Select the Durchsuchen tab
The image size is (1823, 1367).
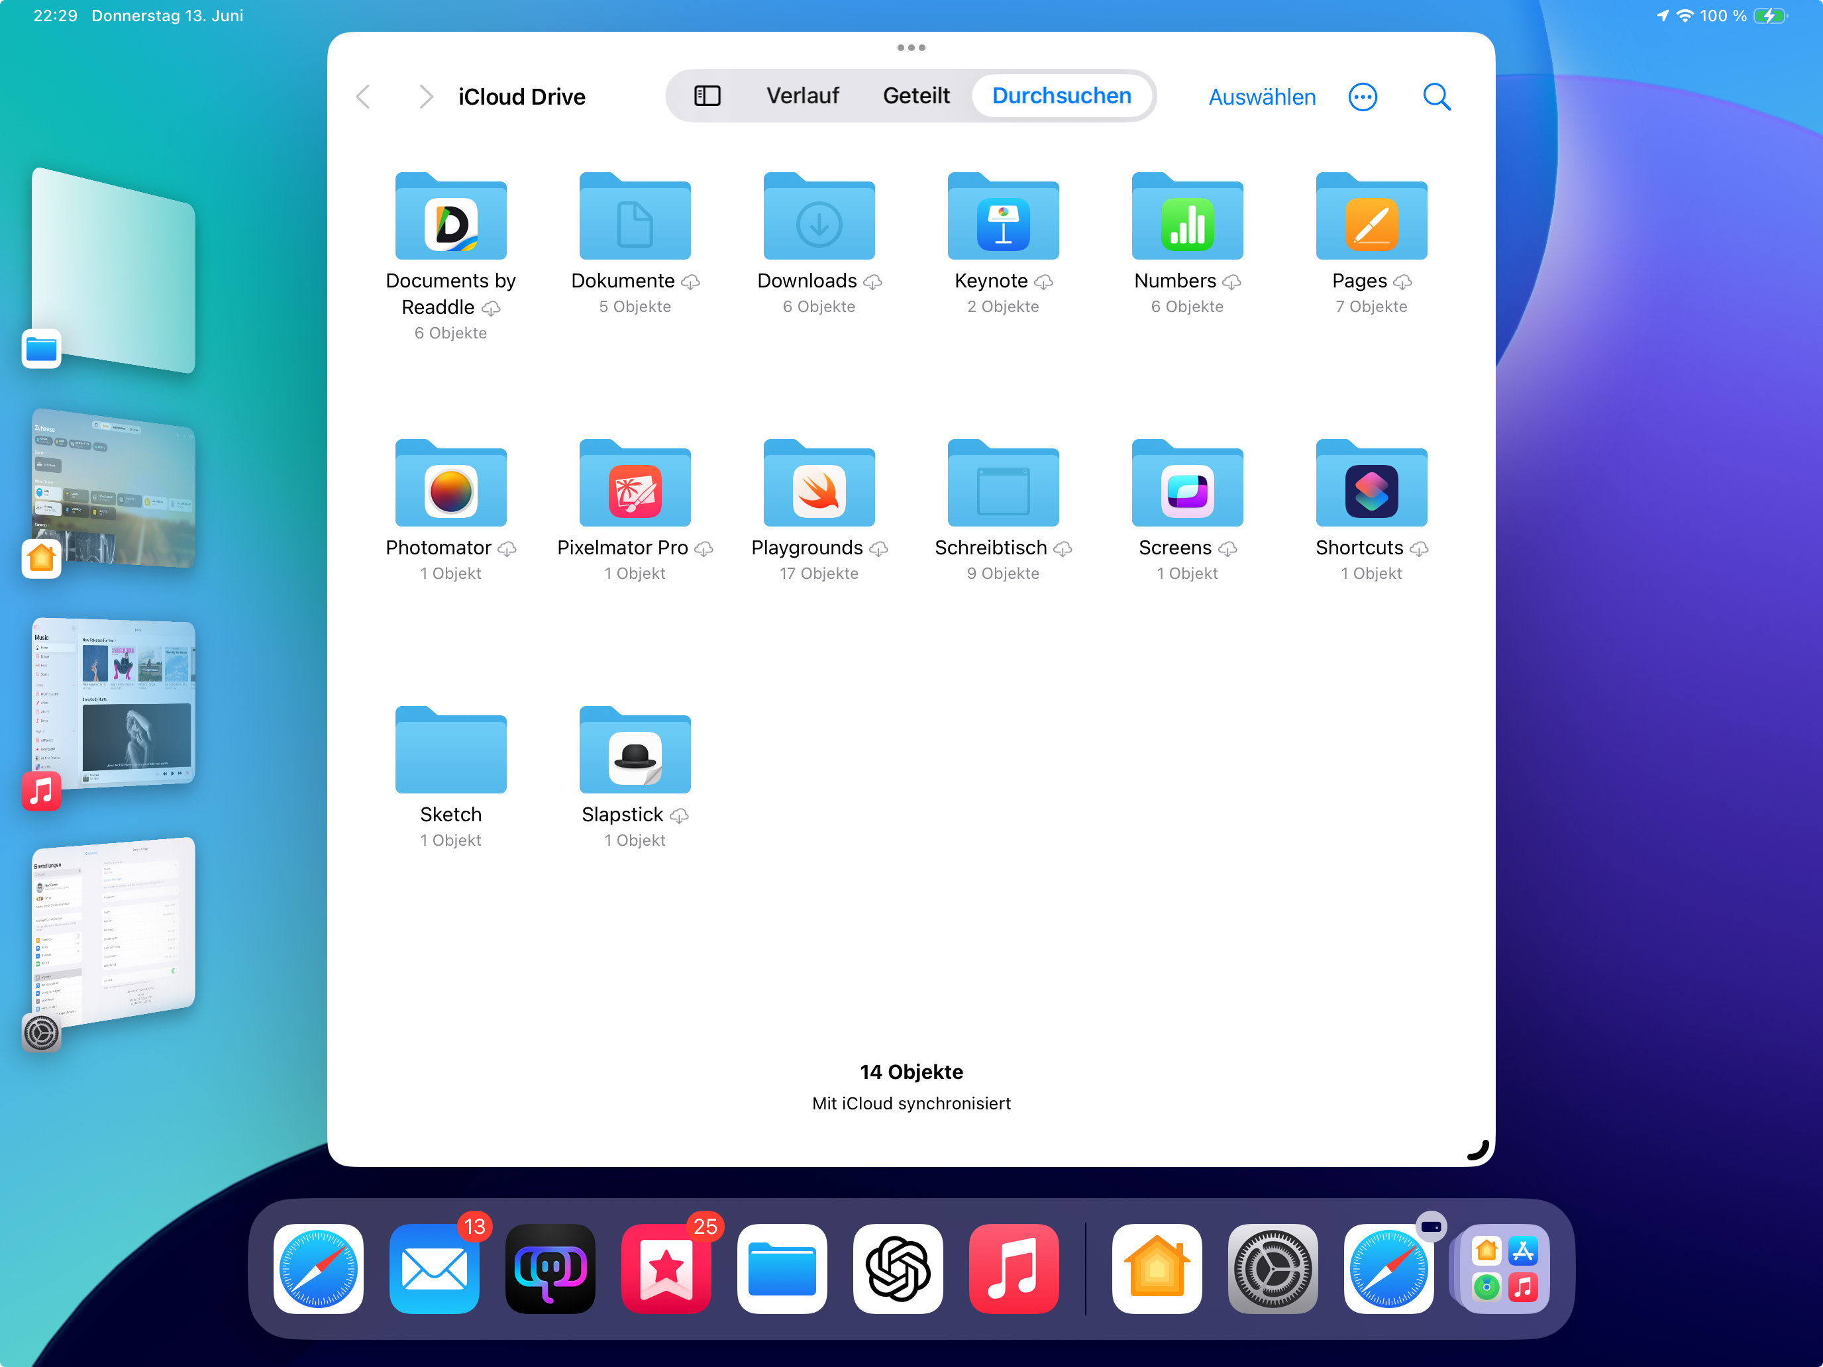(x=1061, y=97)
